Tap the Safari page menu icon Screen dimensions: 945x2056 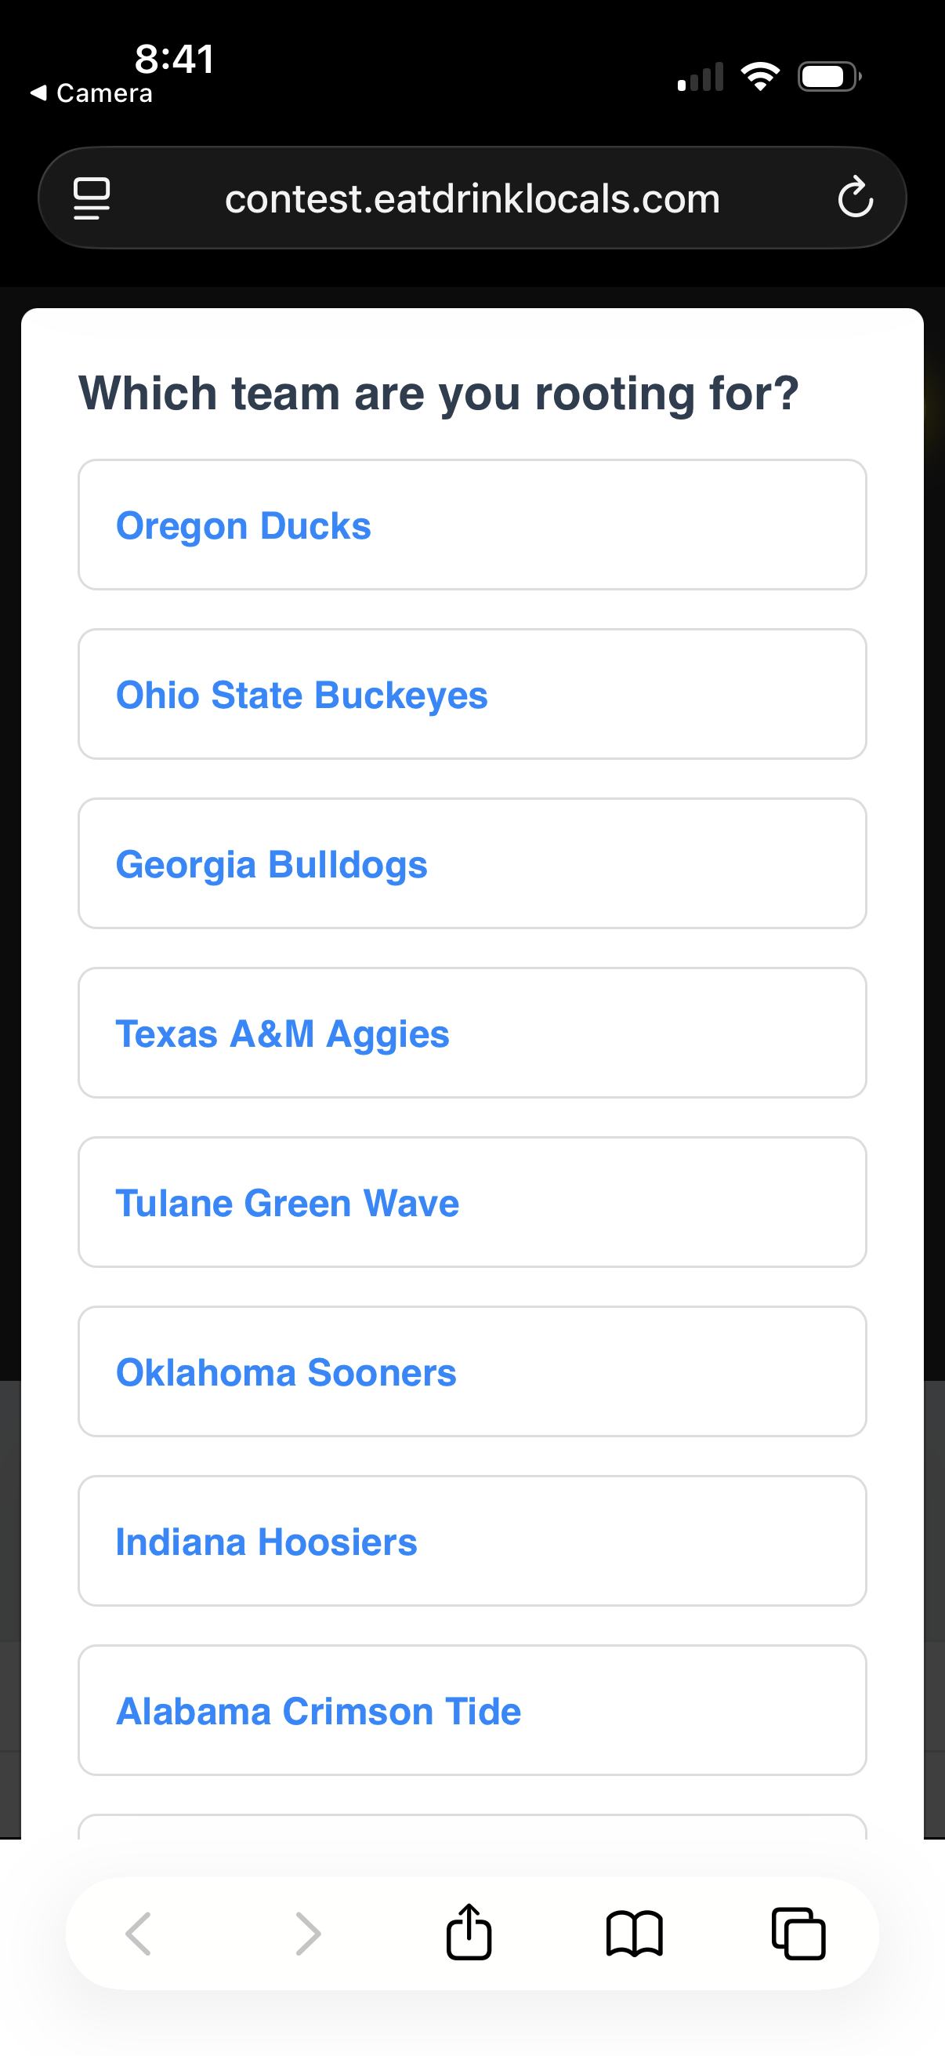(92, 198)
